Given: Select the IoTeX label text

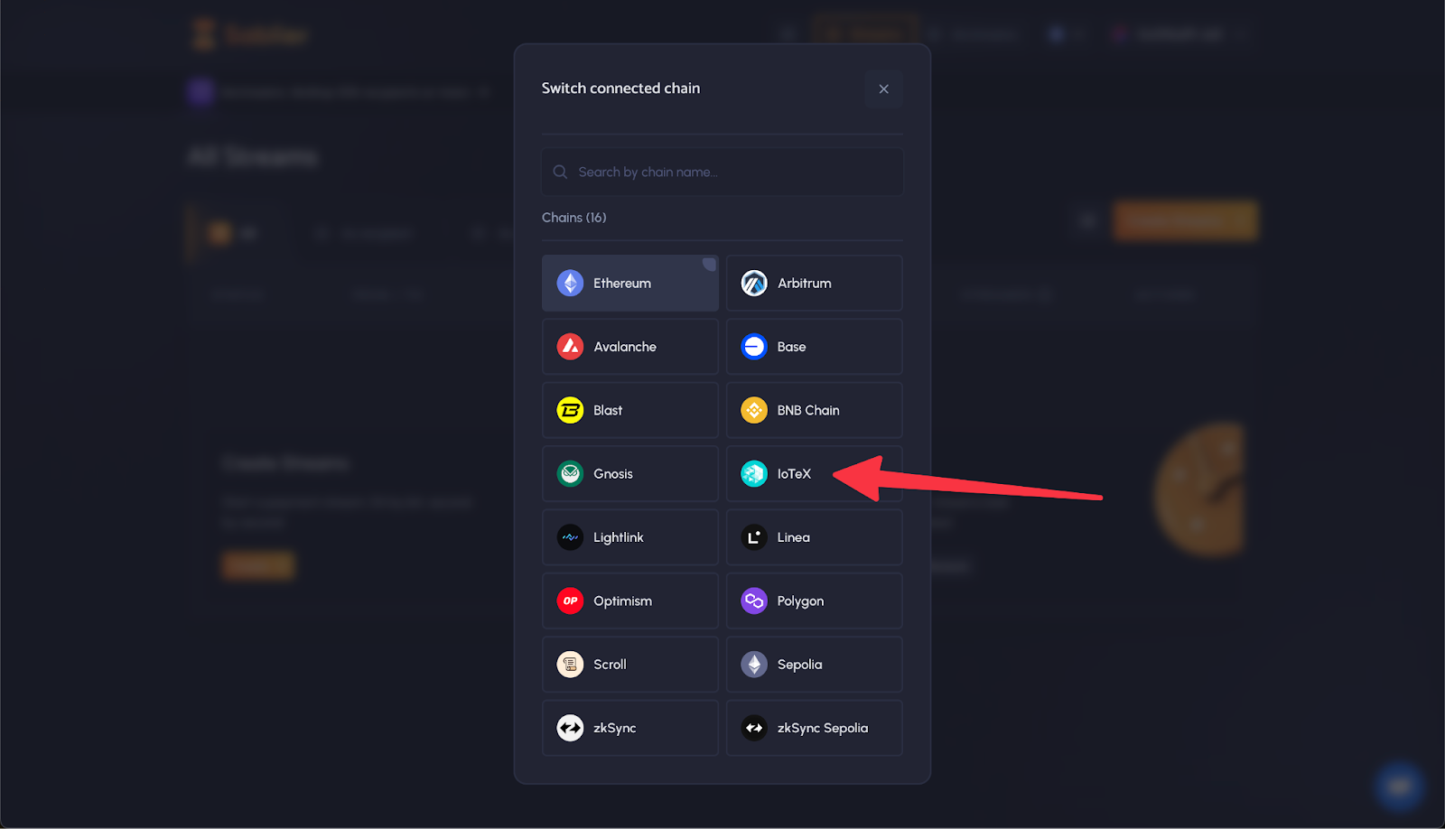Looking at the screenshot, I should point(795,474).
